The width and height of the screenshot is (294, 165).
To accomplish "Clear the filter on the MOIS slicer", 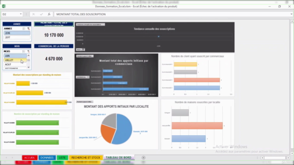I will [x=28, y=51].
